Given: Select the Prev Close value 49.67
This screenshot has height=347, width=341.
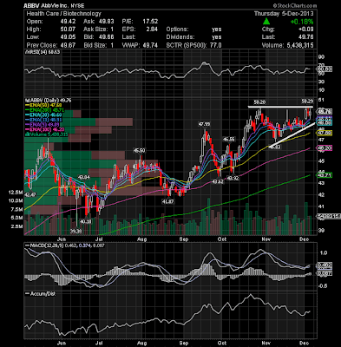Looking at the screenshot, I should 69,45.
